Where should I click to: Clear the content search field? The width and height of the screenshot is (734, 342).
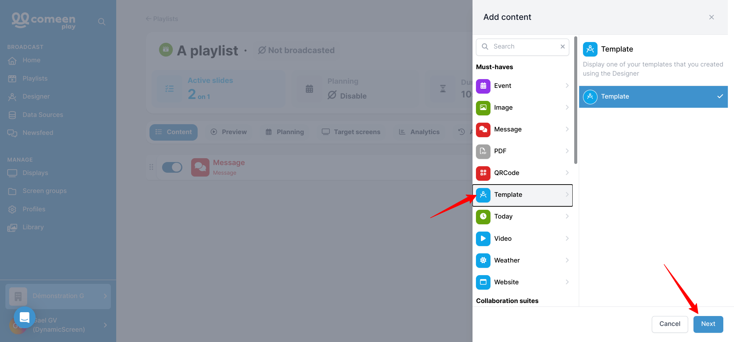[563, 47]
